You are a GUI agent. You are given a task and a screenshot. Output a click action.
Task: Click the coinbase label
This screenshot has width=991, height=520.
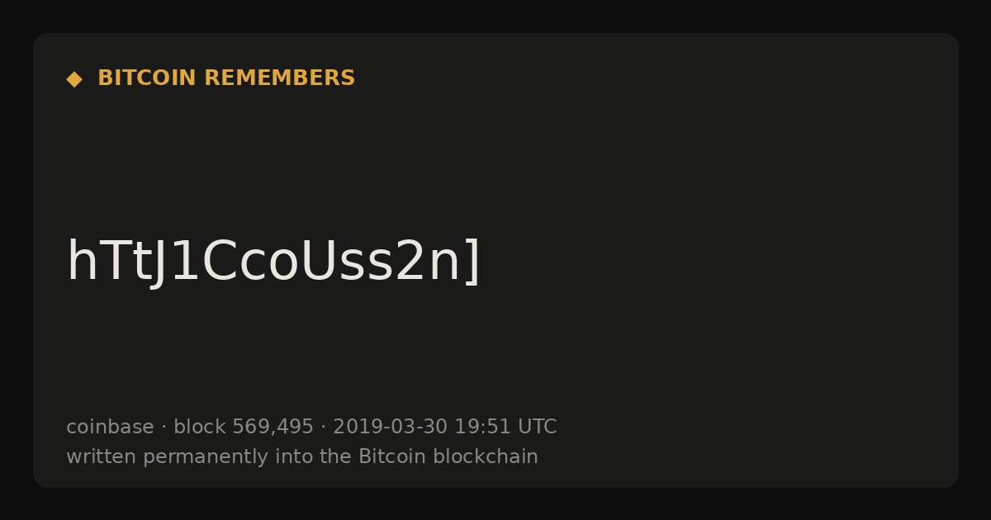(110, 427)
